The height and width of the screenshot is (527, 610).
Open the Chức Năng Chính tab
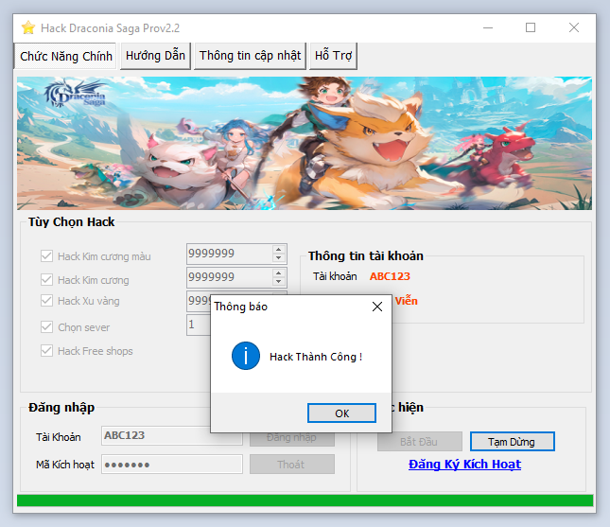(x=66, y=57)
